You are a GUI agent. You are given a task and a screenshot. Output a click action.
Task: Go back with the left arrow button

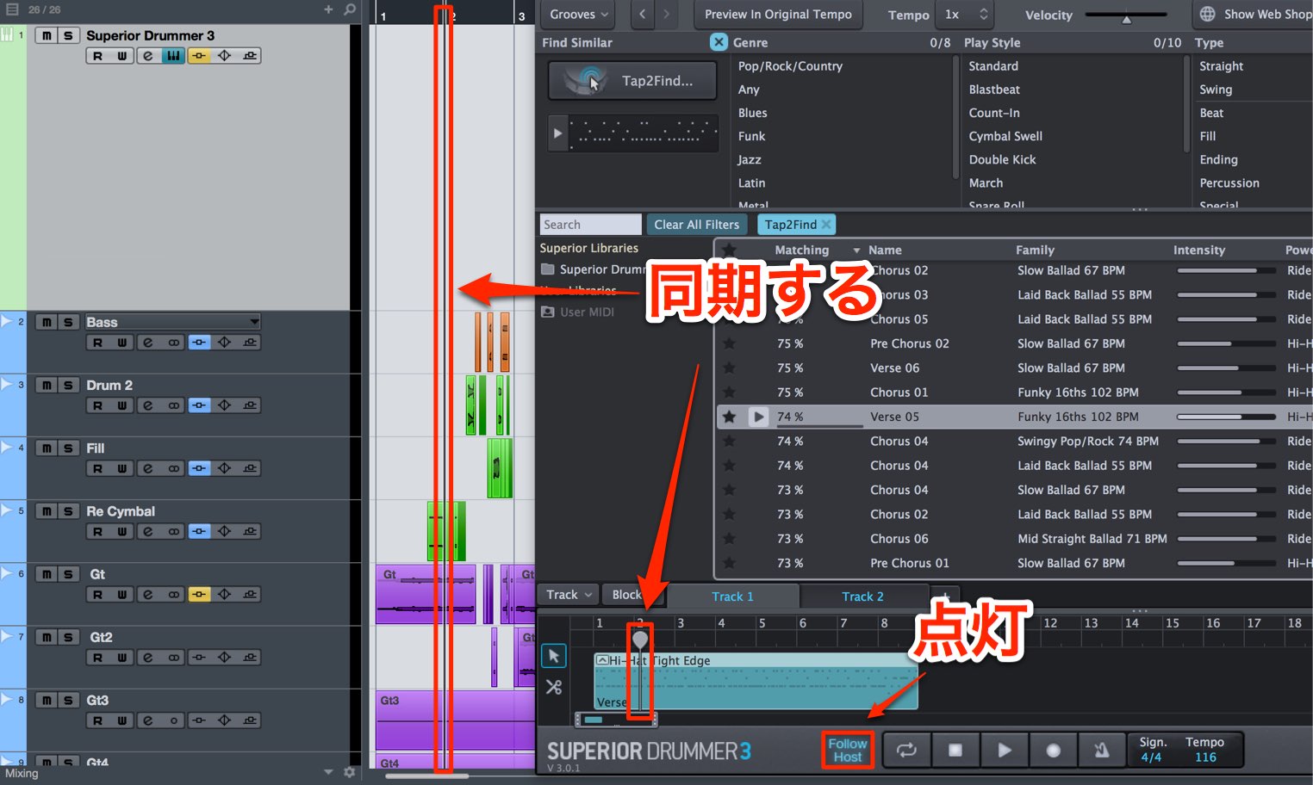point(642,15)
